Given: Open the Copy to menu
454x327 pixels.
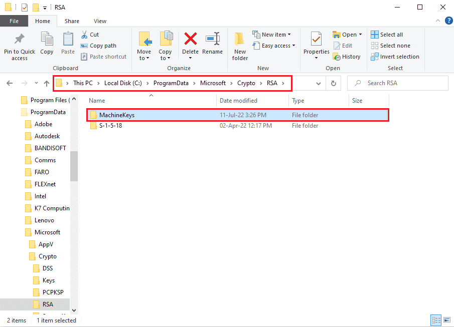Looking at the screenshot, I should 166,46.
